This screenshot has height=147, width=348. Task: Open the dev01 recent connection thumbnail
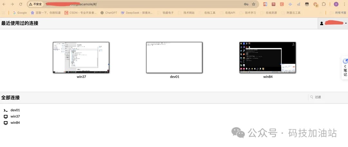(x=174, y=57)
